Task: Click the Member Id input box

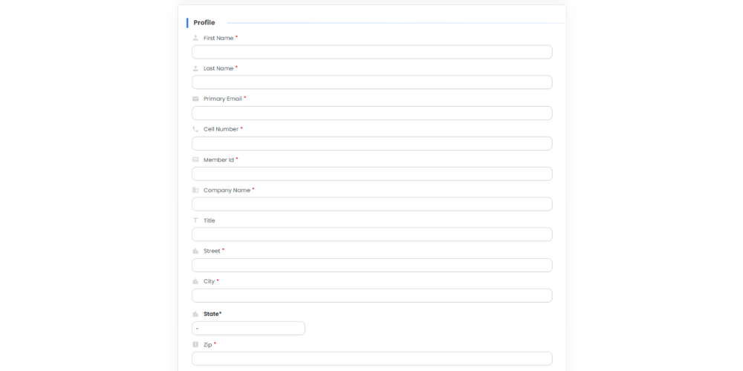Action: (371, 174)
